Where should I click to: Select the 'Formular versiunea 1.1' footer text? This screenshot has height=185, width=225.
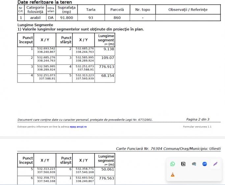[x=197, y=127]
